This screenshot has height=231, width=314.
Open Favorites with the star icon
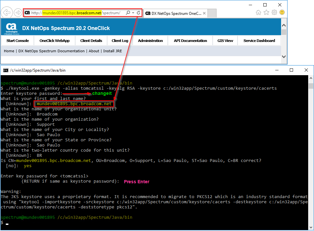tap(266, 13)
